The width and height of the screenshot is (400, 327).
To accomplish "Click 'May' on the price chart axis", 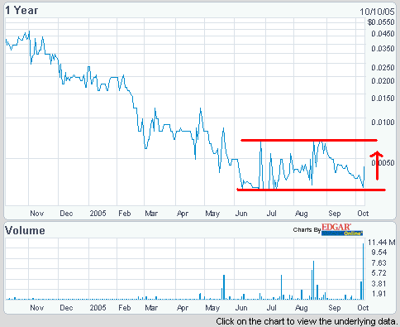I will click(x=212, y=214).
